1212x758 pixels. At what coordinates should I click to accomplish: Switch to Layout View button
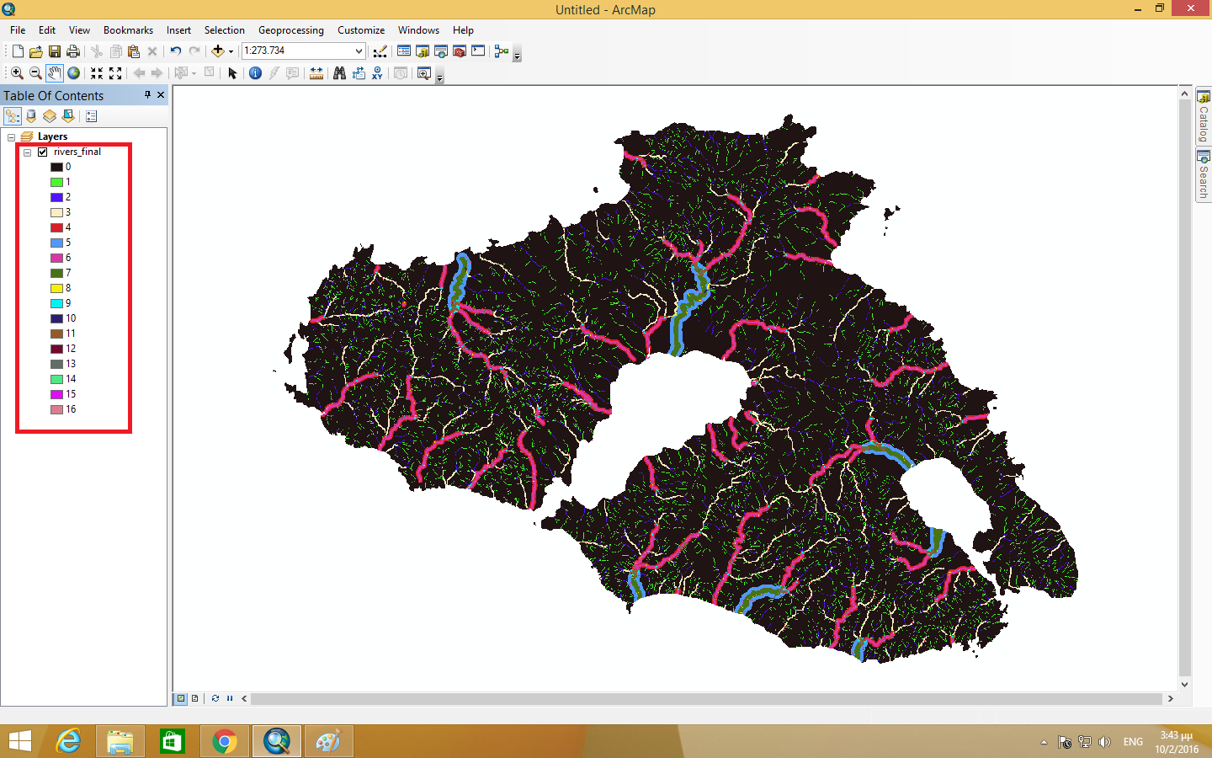pyautogui.click(x=195, y=698)
